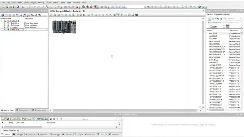Click the zoom magnifier icon at canvas bottom-right
Image resolution: width=244 pixels, height=137 pixels.
coord(200,107)
